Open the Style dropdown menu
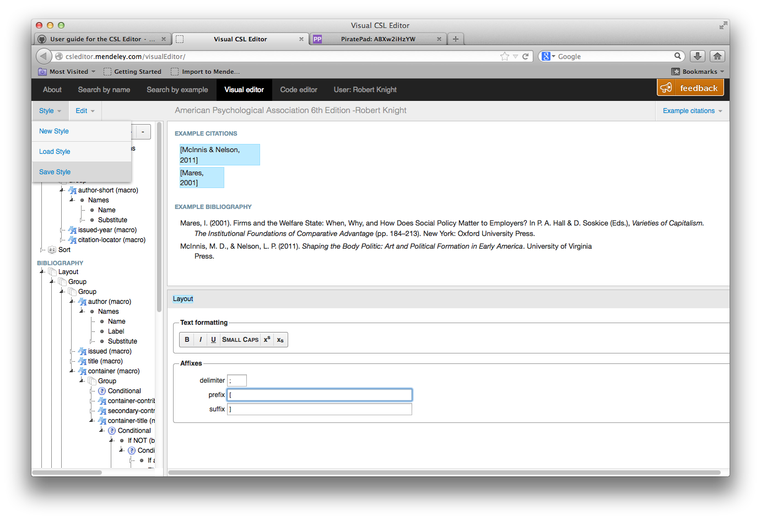This screenshot has height=520, width=761. click(50, 111)
